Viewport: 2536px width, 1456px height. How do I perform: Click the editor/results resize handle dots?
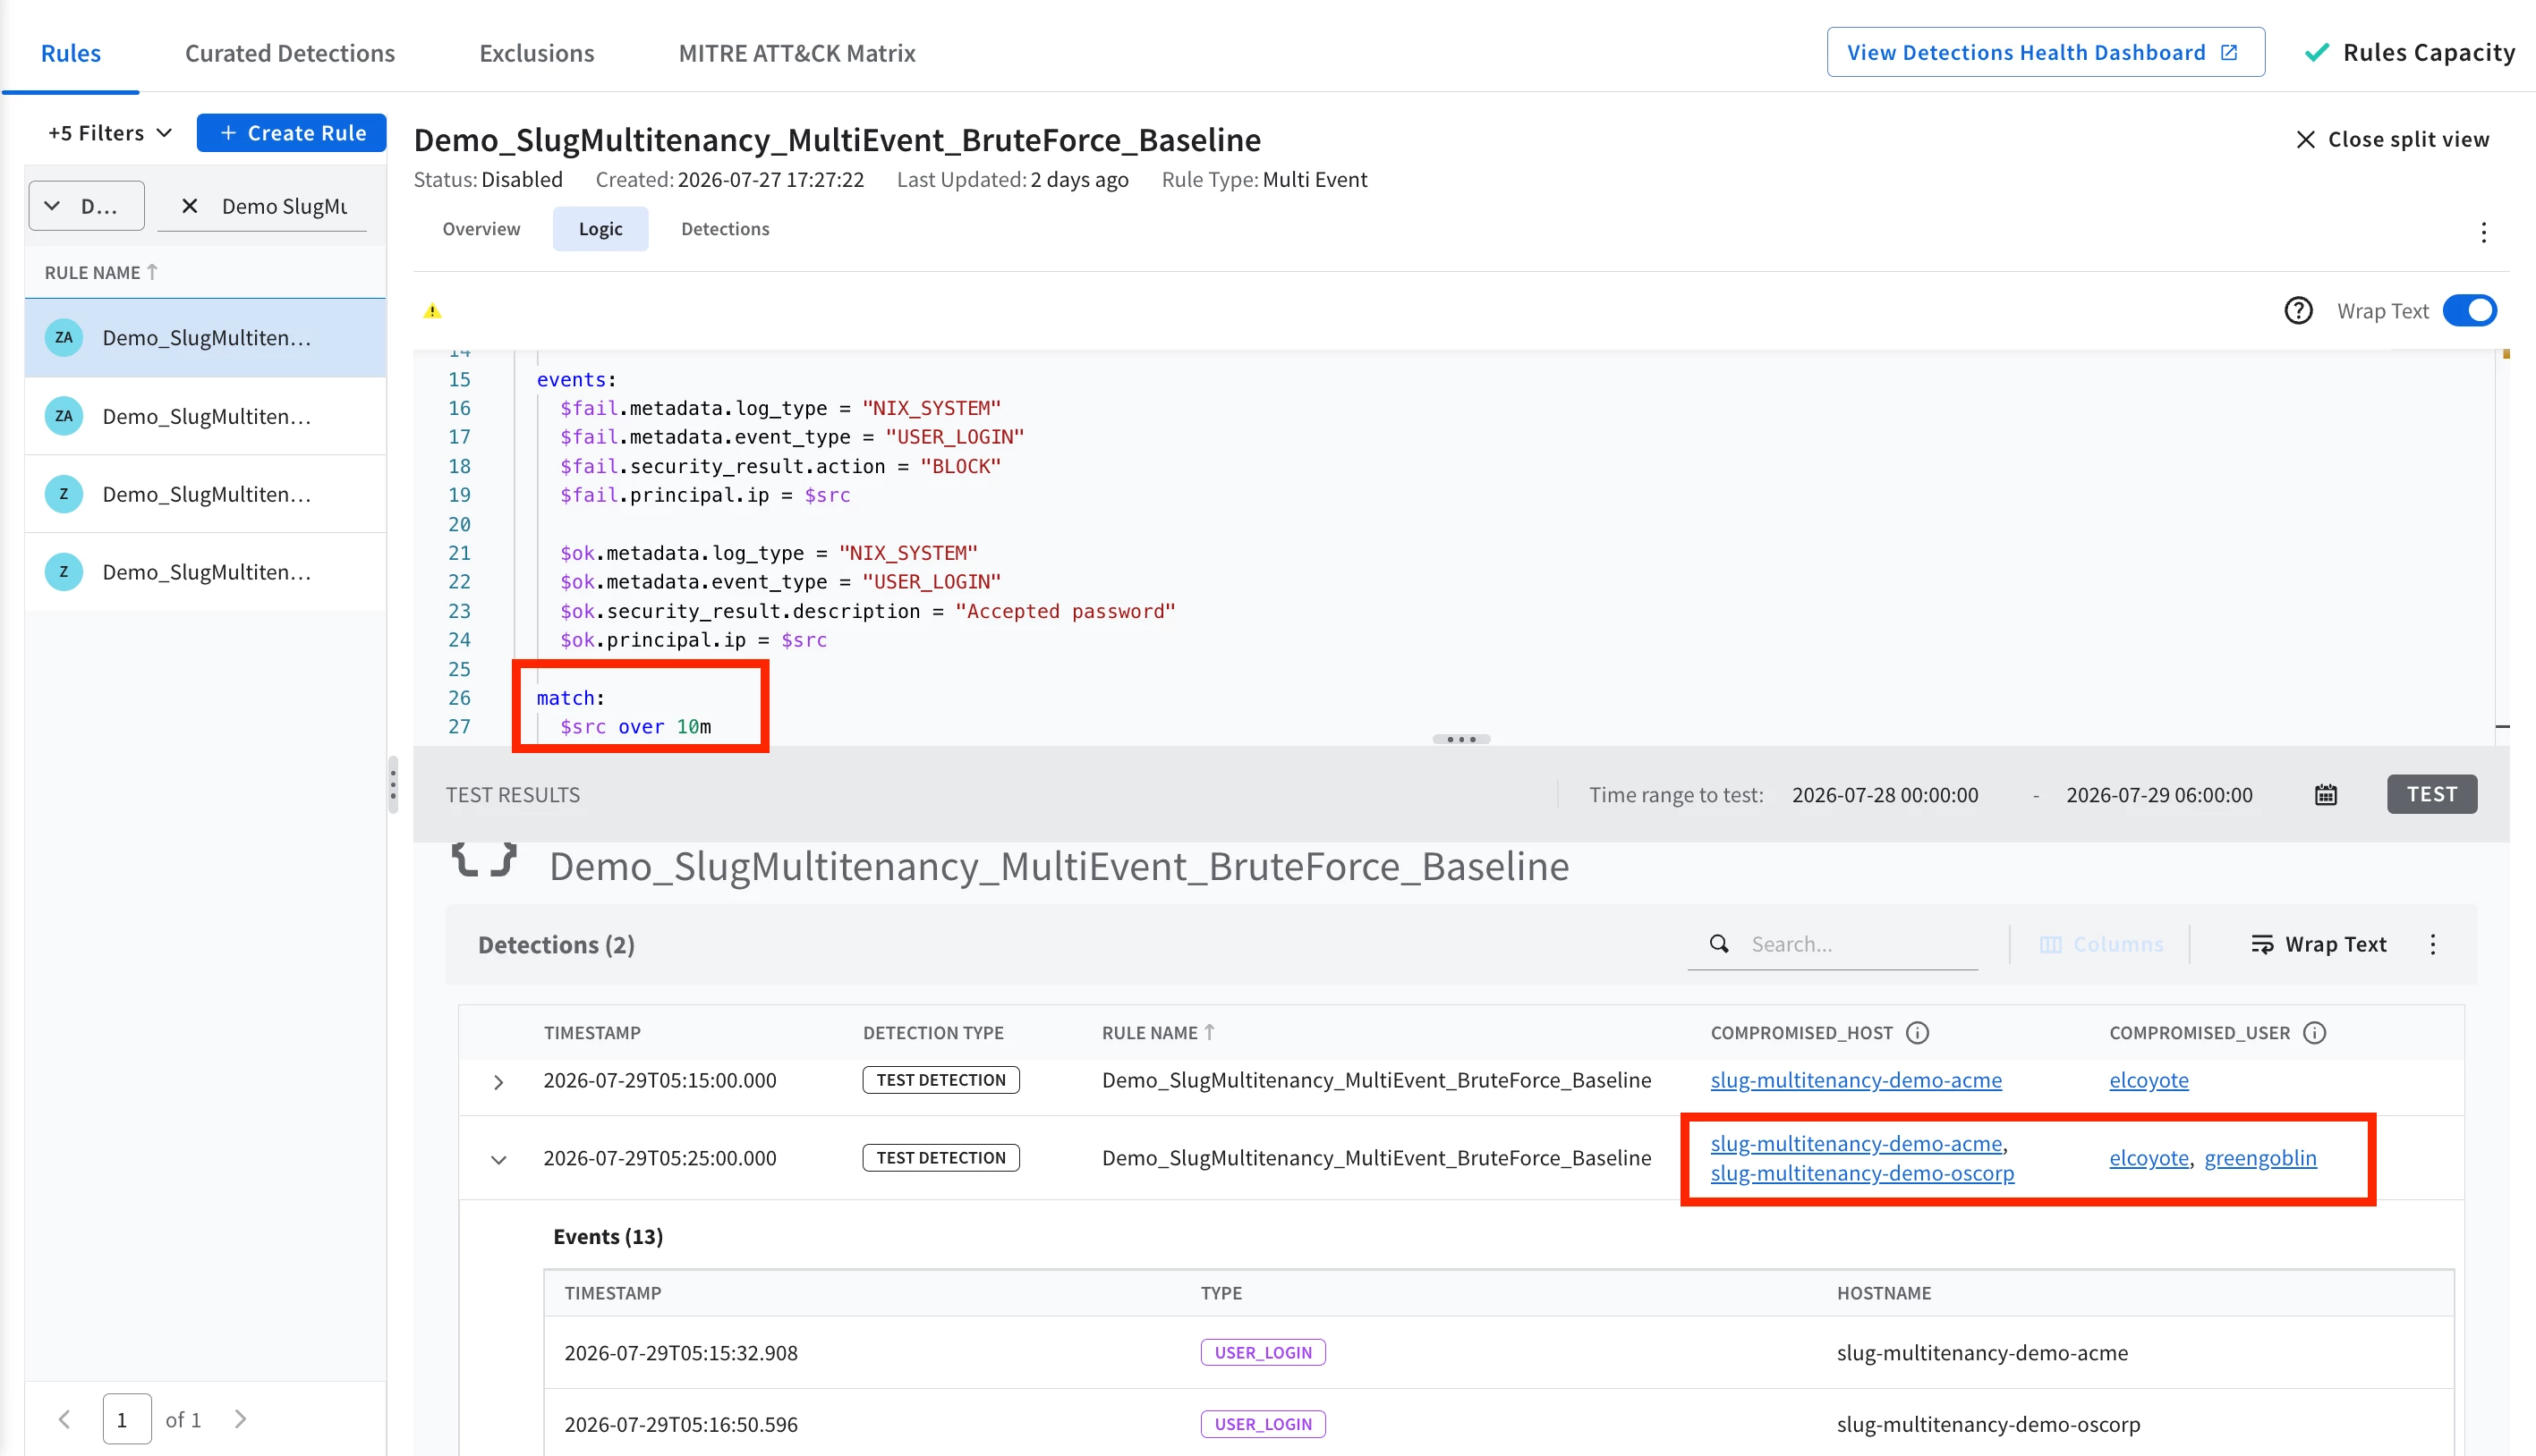1460,739
